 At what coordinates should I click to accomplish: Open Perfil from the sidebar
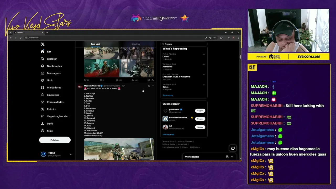pos(47,124)
